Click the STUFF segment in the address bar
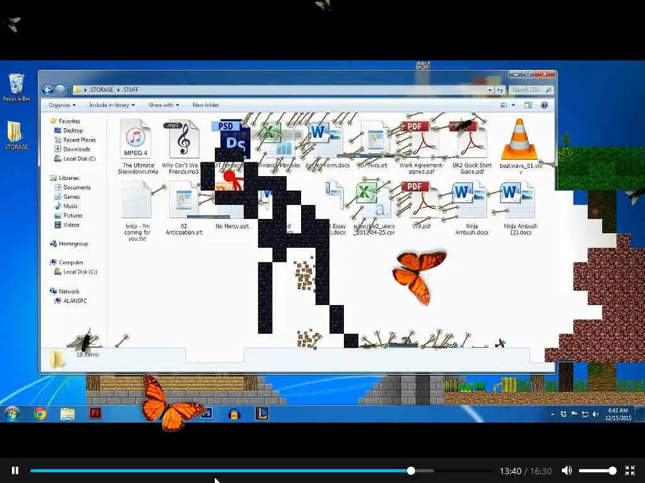Screen dimensions: 645x483 (131, 89)
